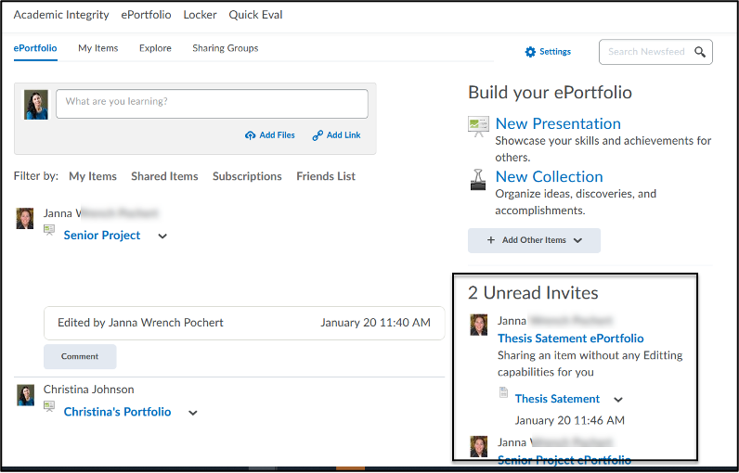Type in the What are you learning field
The width and height of the screenshot is (739, 473).
[x=212, y=102]
